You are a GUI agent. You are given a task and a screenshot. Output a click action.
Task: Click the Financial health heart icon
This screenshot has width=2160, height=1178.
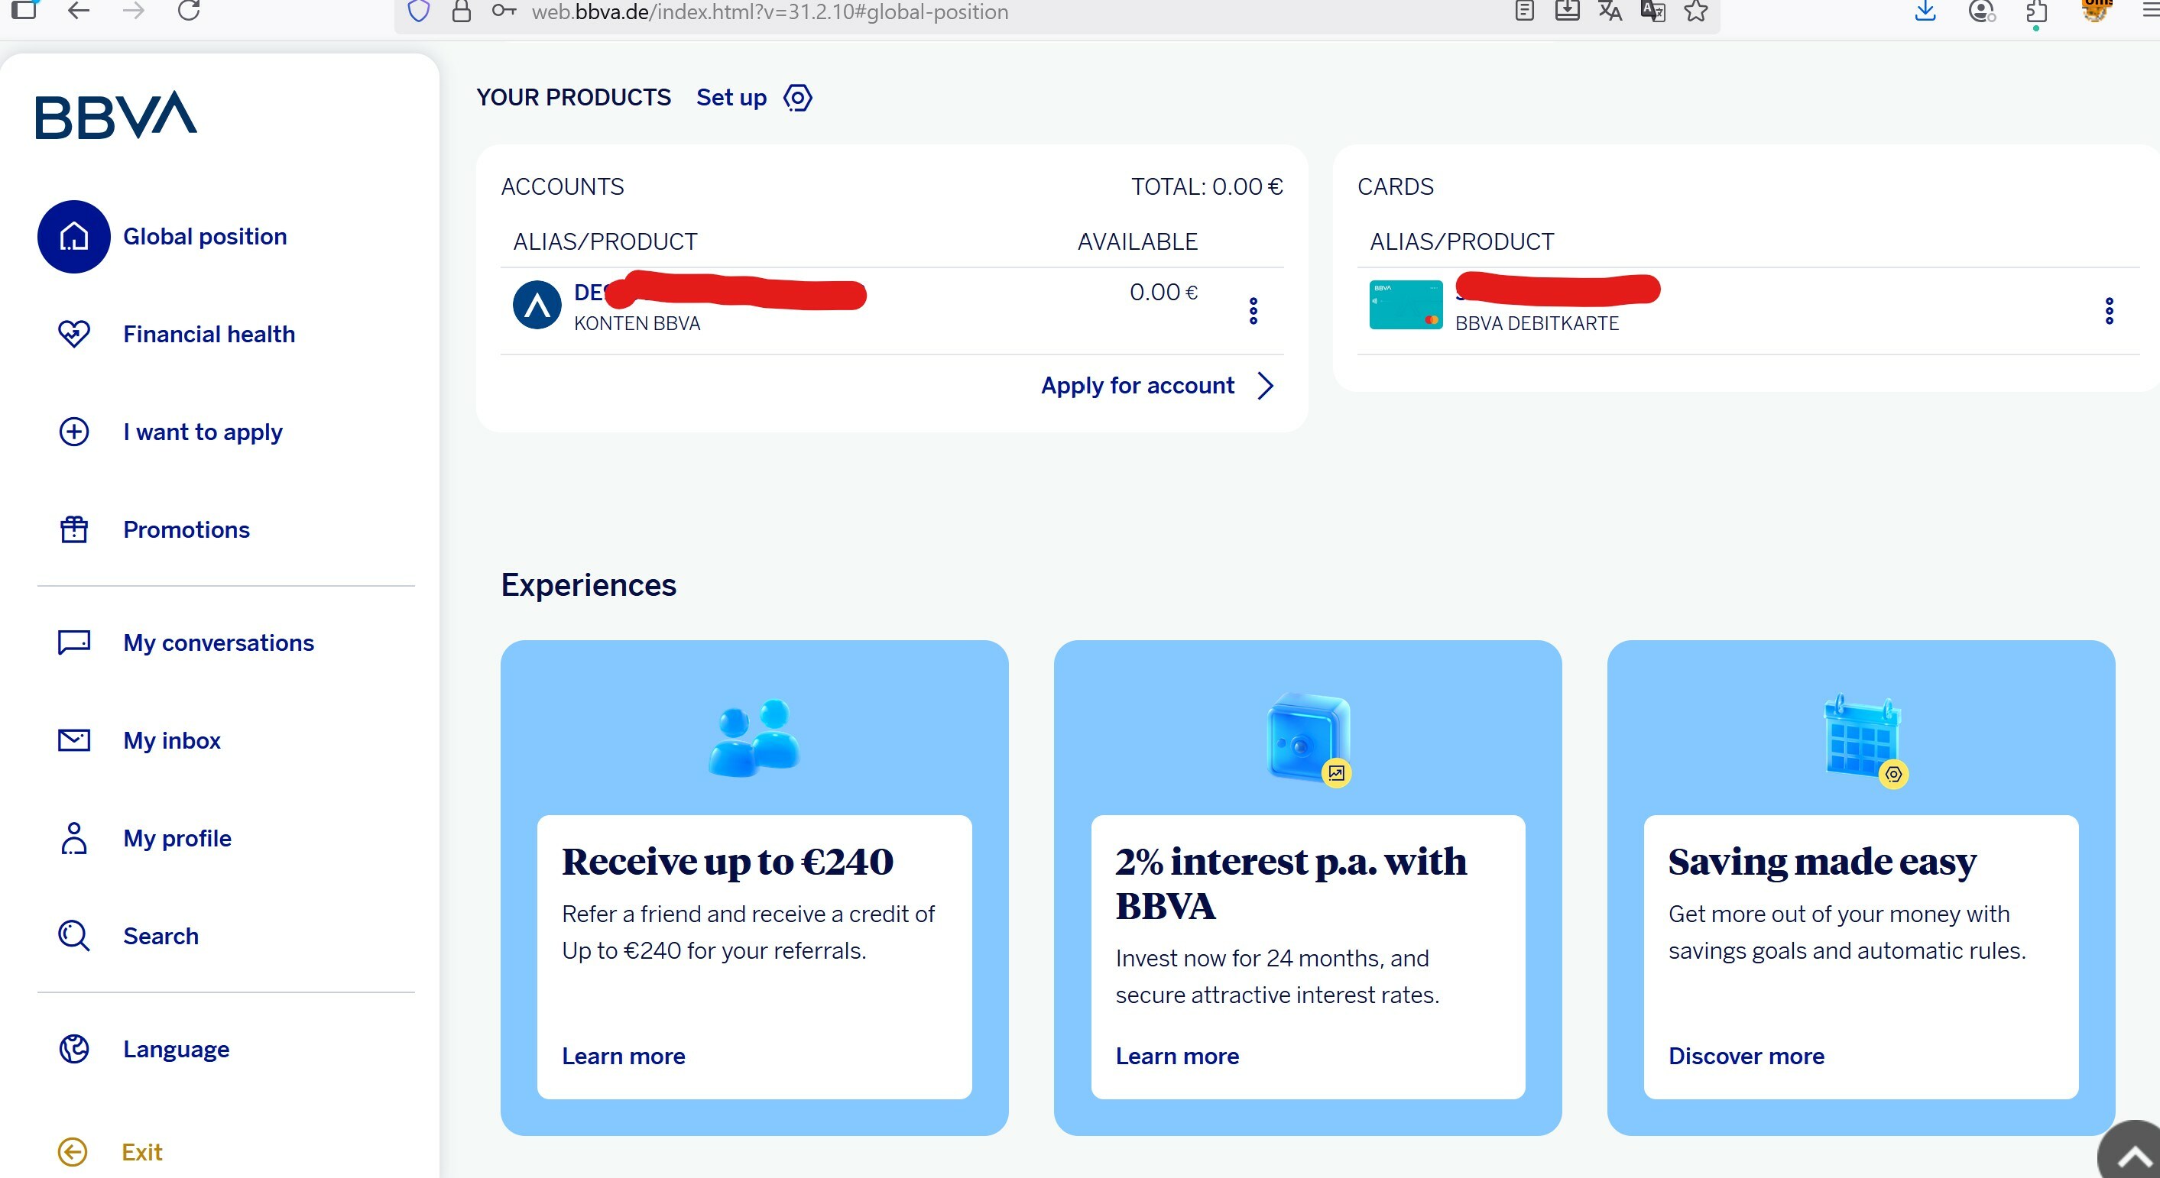pyautogui.click(x=74, y=335)
